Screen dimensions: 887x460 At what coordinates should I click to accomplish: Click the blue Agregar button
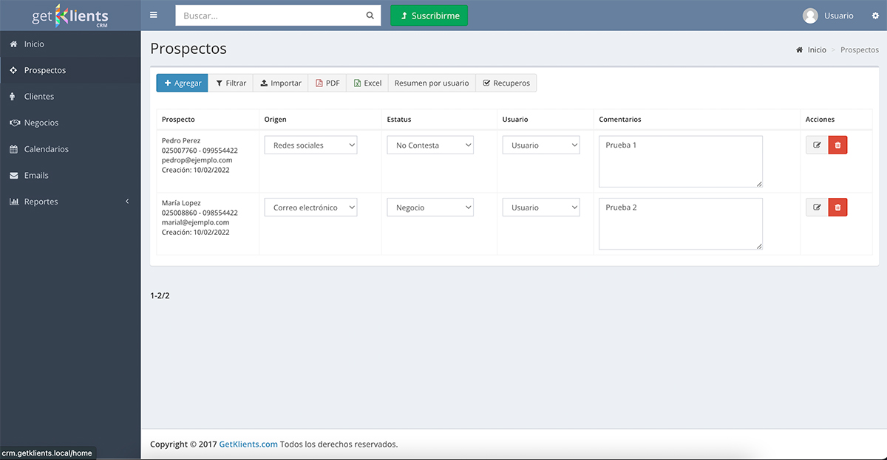(182, 83)
